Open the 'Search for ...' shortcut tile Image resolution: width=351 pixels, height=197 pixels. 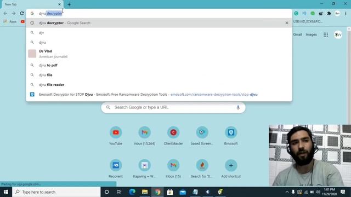point(202,169)
